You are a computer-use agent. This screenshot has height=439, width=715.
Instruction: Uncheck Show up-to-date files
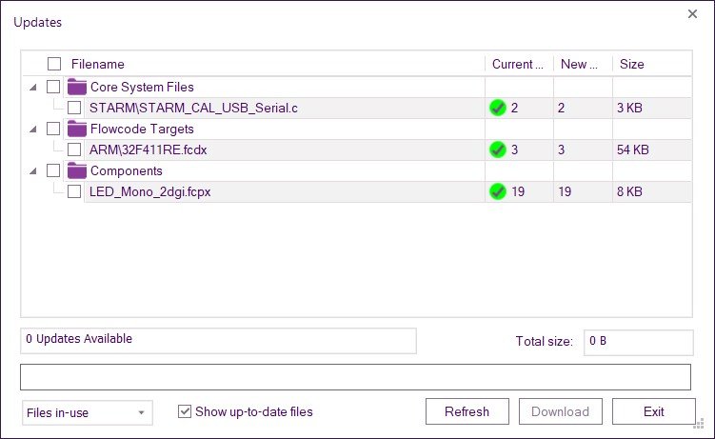coord(185,411)
